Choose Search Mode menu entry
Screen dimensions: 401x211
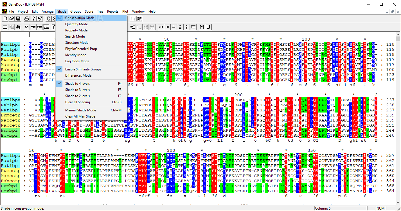(x=91, y=36)
